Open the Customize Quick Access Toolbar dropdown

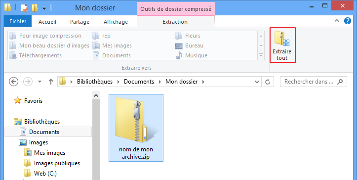click(44, 8)
